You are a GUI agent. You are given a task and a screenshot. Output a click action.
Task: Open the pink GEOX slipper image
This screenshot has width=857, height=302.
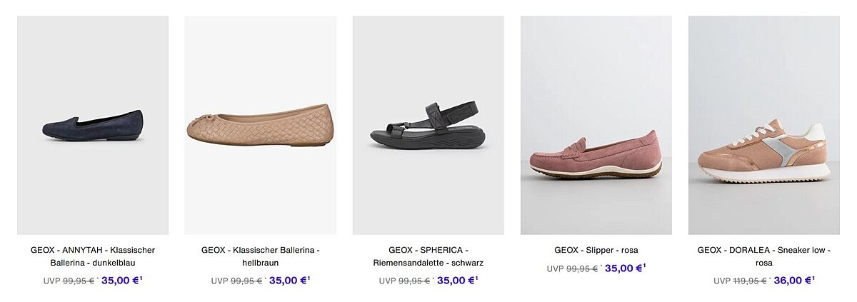click(596, 126)
